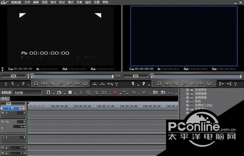Open the 文件 menu
The height and width of the screenshot is (156, 244).
(x=27, y=2)
